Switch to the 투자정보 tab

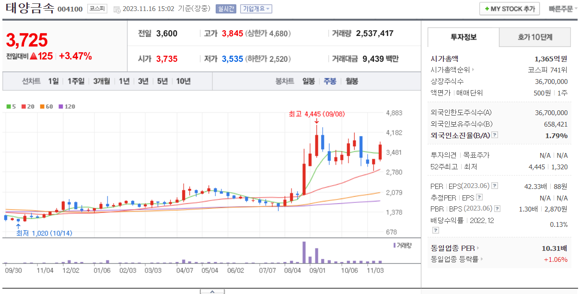point(464,37)
